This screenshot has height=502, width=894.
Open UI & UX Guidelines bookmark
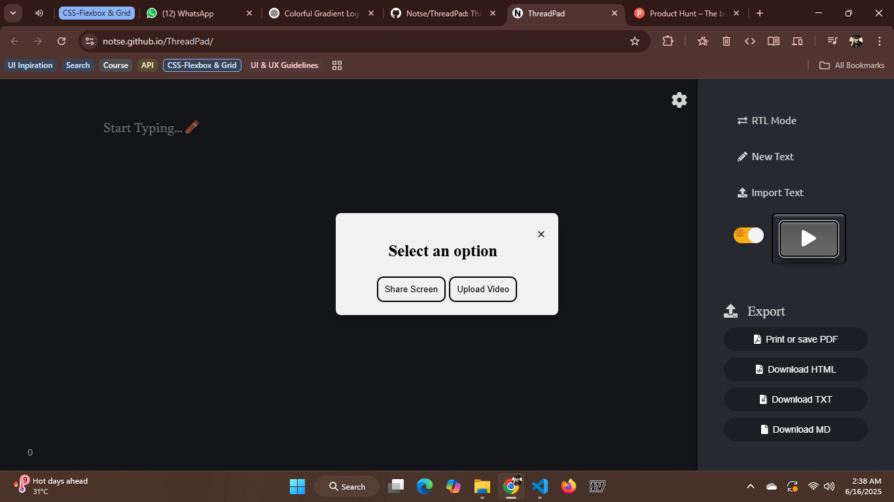(x=285, y=65)
